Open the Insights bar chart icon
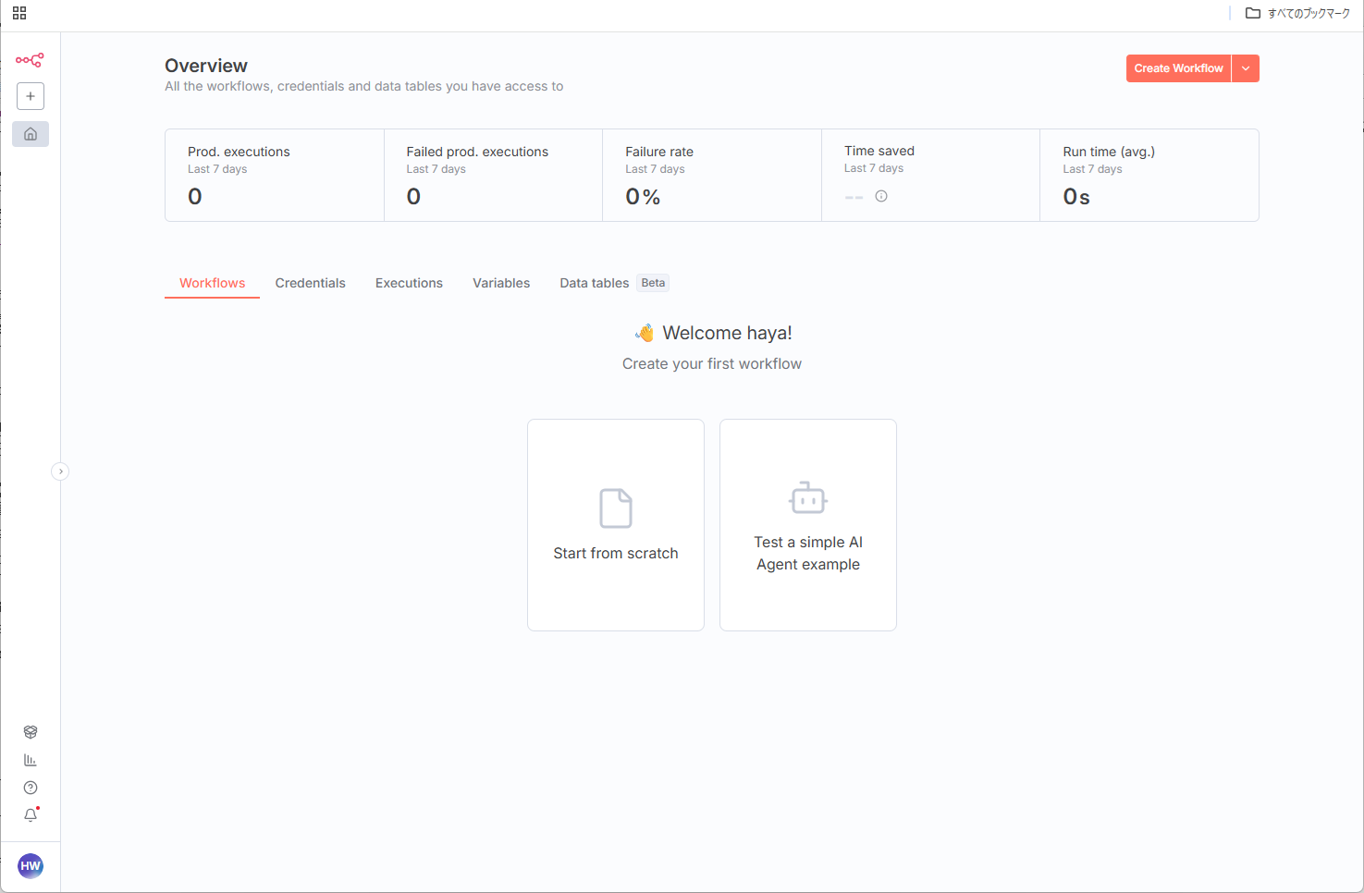Screen dimensions: 1364x893 click(x=31, y=760)
